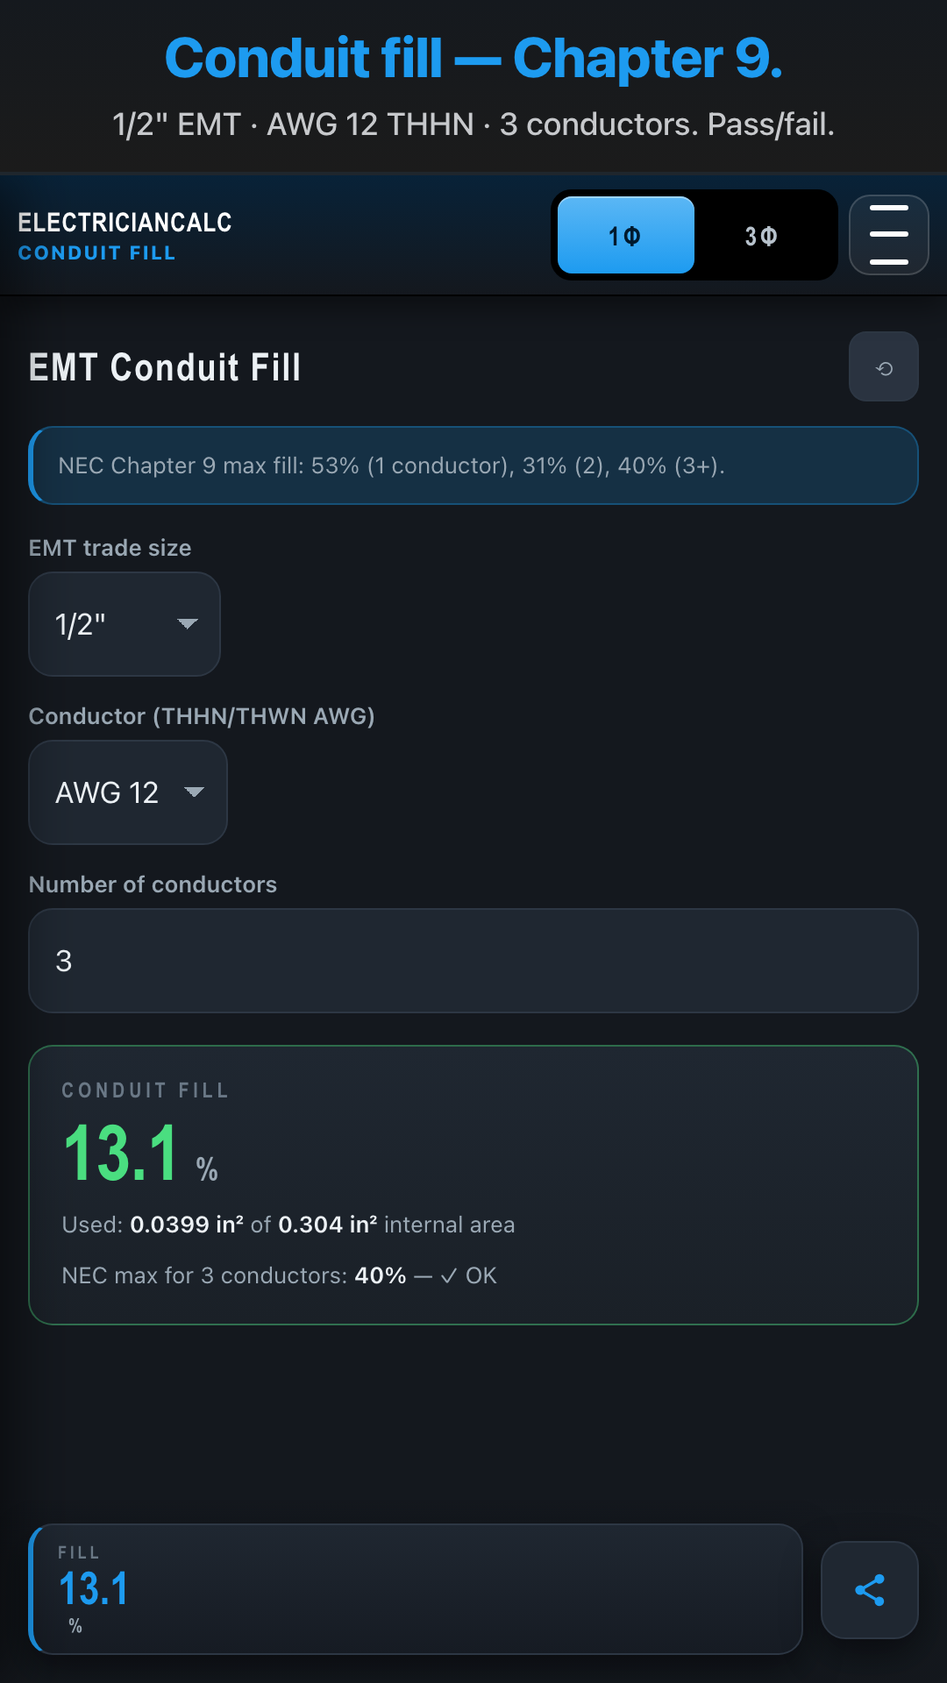This screenshot has width=947, height=1683.
Task: Click the EMT trade size label
Action: click(110, 548)
